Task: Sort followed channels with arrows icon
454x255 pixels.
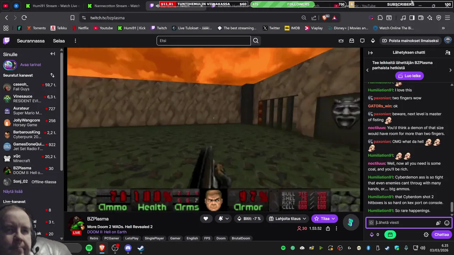Action: [x=52, y=75]
